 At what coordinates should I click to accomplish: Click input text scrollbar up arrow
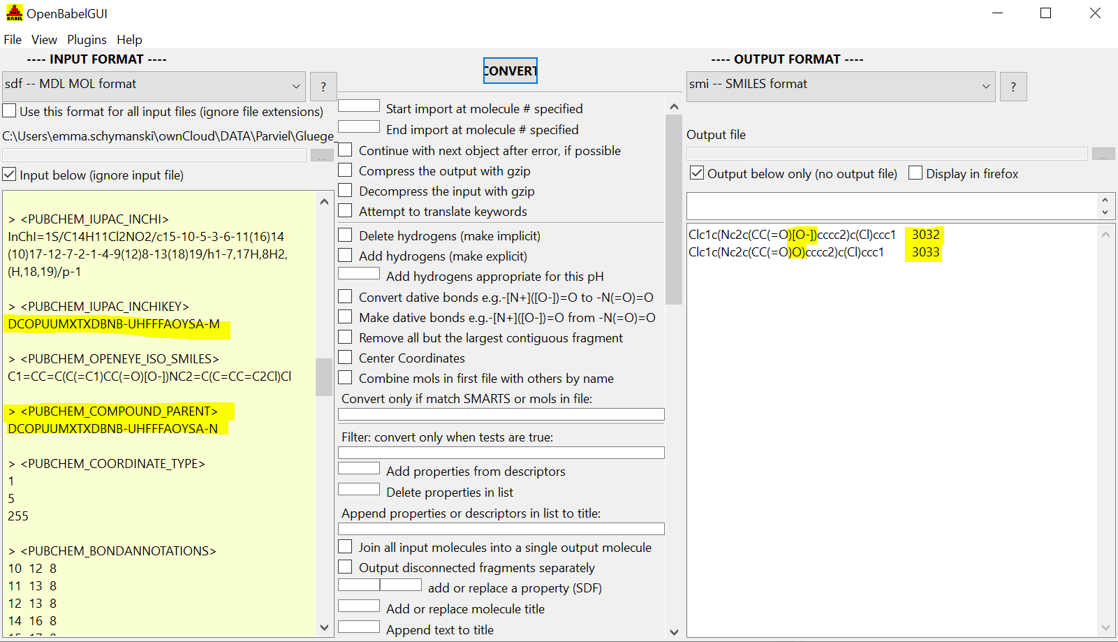coord(324,201)
